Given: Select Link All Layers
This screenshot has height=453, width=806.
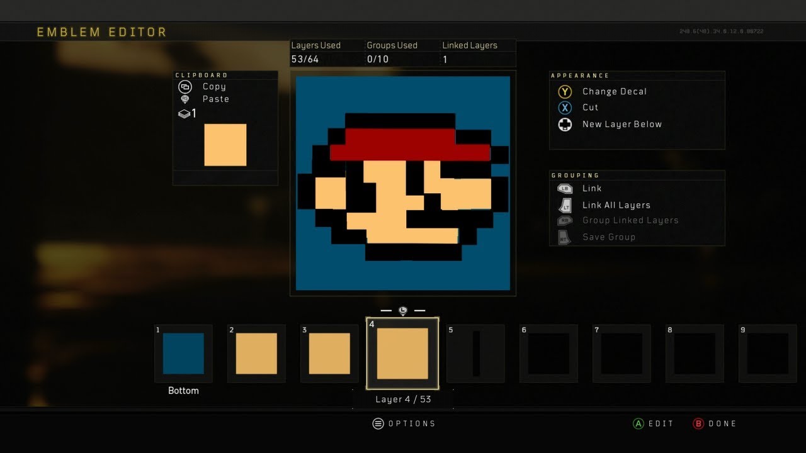Looking at the screenshot, I should (x=616, y=205).
